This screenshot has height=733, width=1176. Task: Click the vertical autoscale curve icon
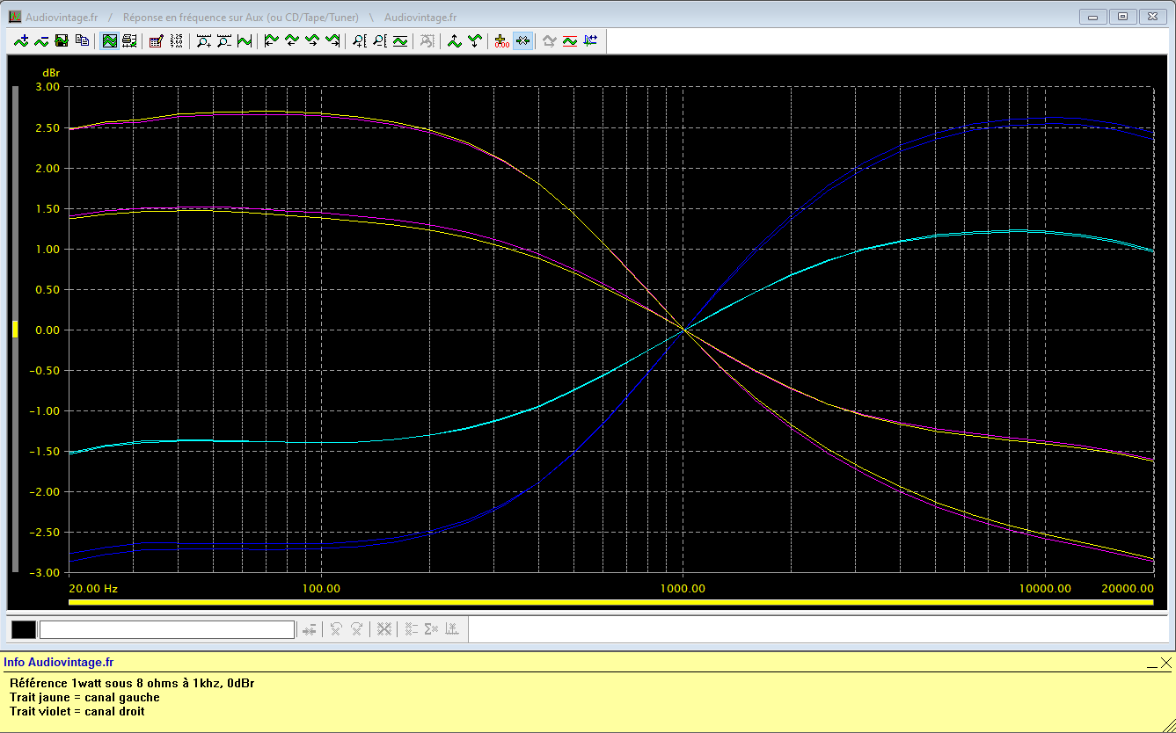pyautogui.click(x=400, y=40)
